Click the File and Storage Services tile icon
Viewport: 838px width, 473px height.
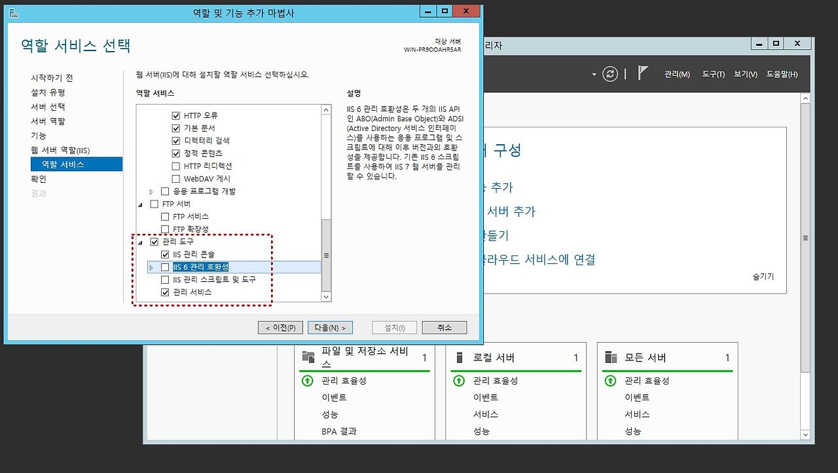(308, 357)
